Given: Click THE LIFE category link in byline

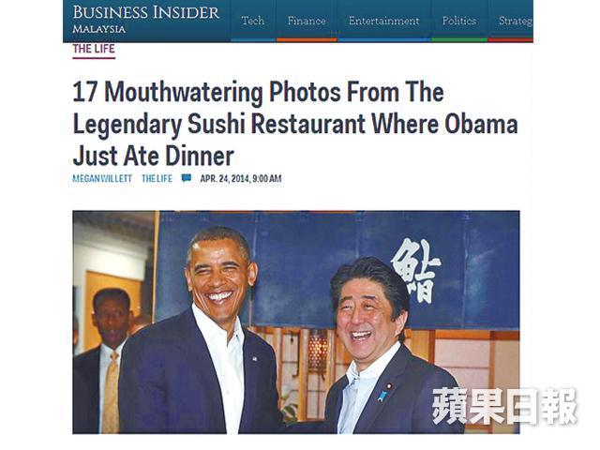Looking at the screenshot, I should tap(157, 178).
